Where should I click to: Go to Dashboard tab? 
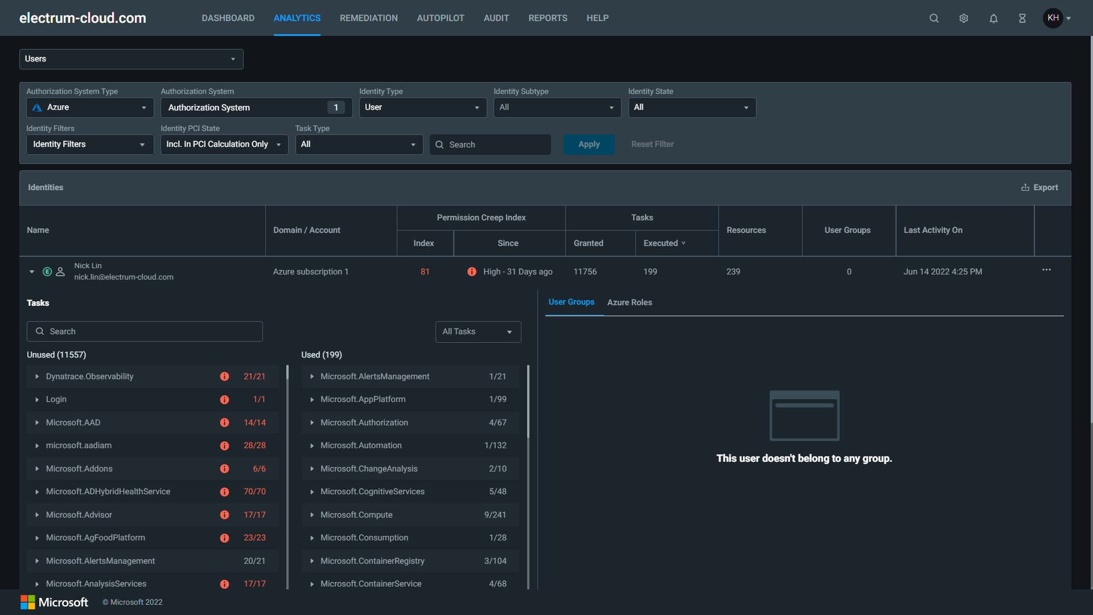click(228, 18)
